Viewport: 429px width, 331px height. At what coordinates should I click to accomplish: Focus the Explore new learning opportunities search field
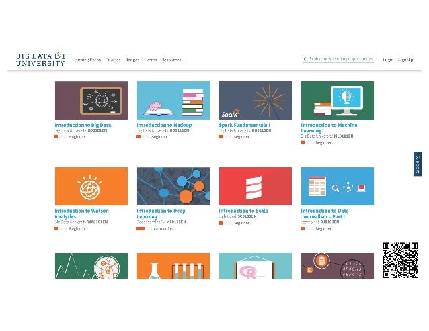(x=338, y=59)
